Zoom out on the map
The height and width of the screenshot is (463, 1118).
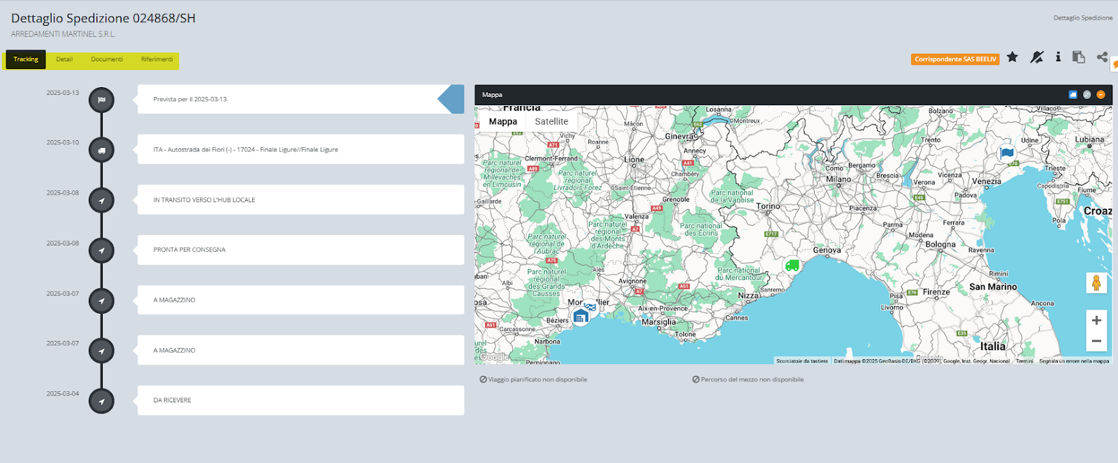(1096, 341)
